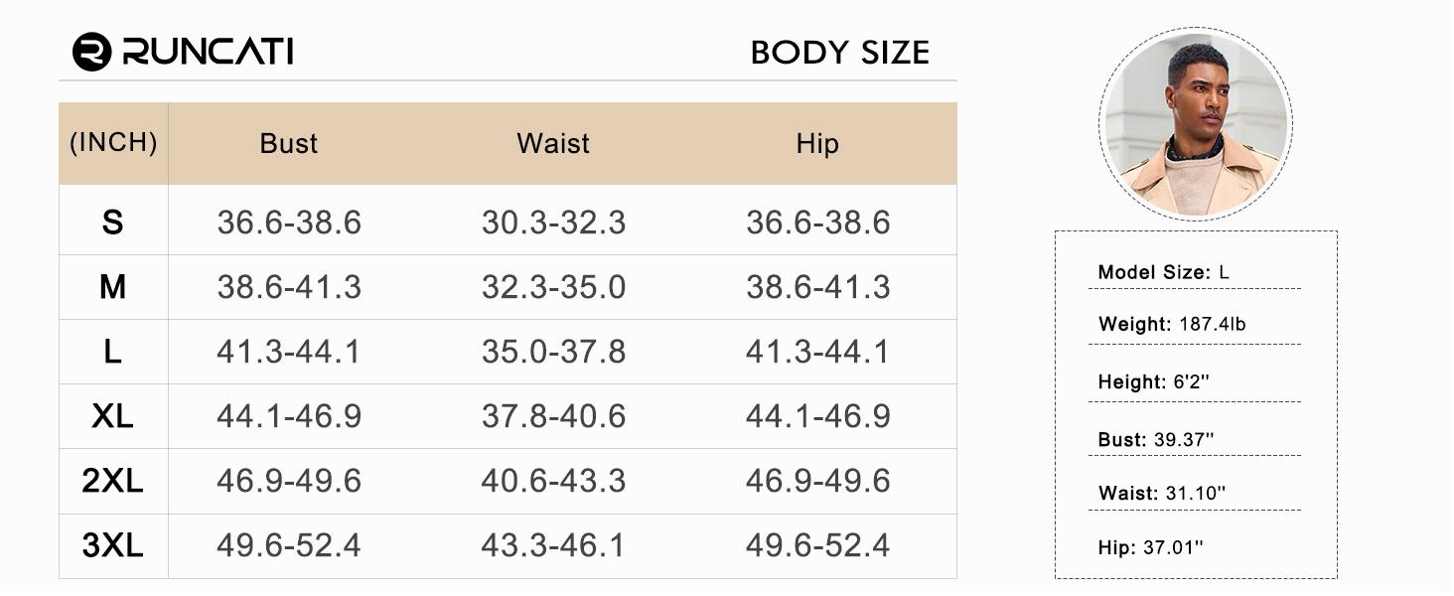Click the Model Size: L line

pos(1164,272)
